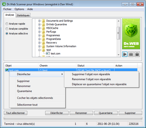Choose Sélectionner tout in context menu
This screenshot has height=128, width=146.
coord(27,105)
